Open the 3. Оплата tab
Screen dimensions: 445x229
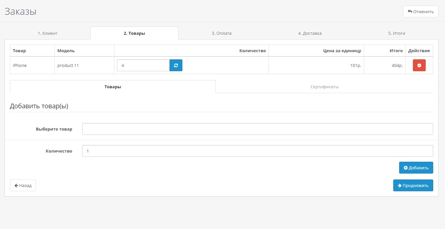click(x=221, y=33)
